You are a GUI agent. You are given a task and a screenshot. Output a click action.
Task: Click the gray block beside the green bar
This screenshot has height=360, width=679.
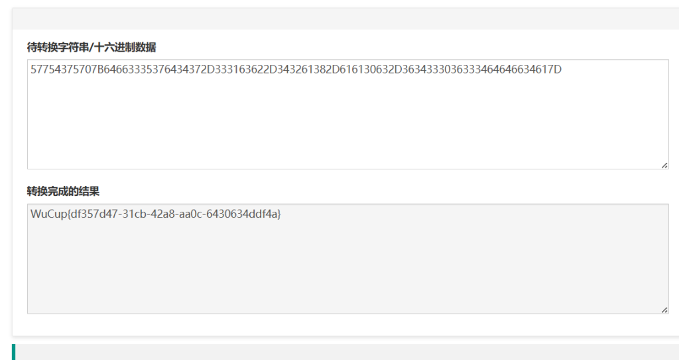pyautogui.click(x=345, y=352)
